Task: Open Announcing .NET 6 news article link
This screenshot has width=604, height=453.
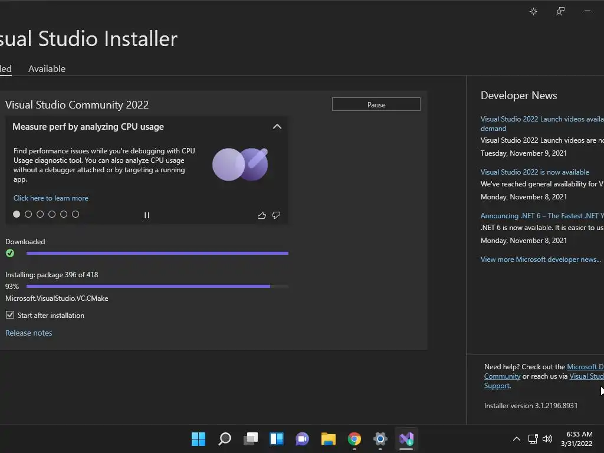Action: (x=541, y=216)
